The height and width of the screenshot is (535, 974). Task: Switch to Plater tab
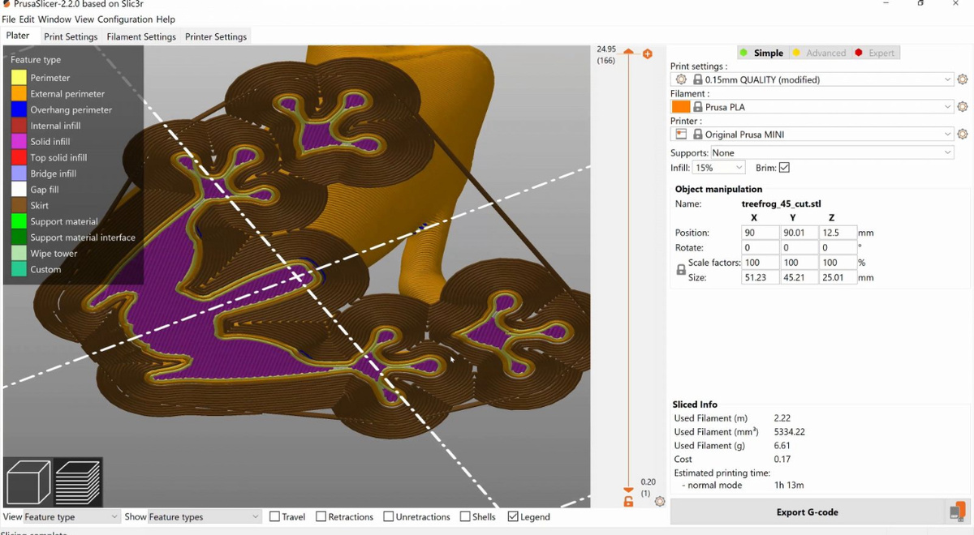coord(18,36)
